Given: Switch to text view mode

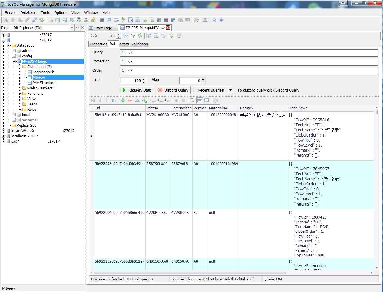Looking at the screenshot, I should coord(207,100).
